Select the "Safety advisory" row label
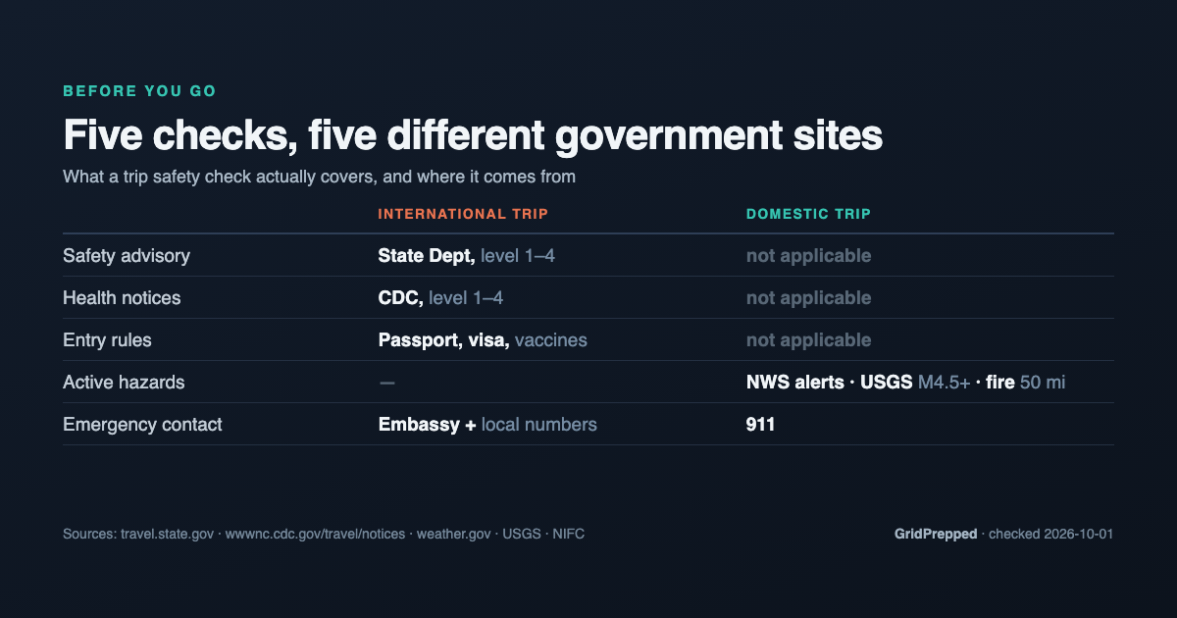 pos(127,256)
